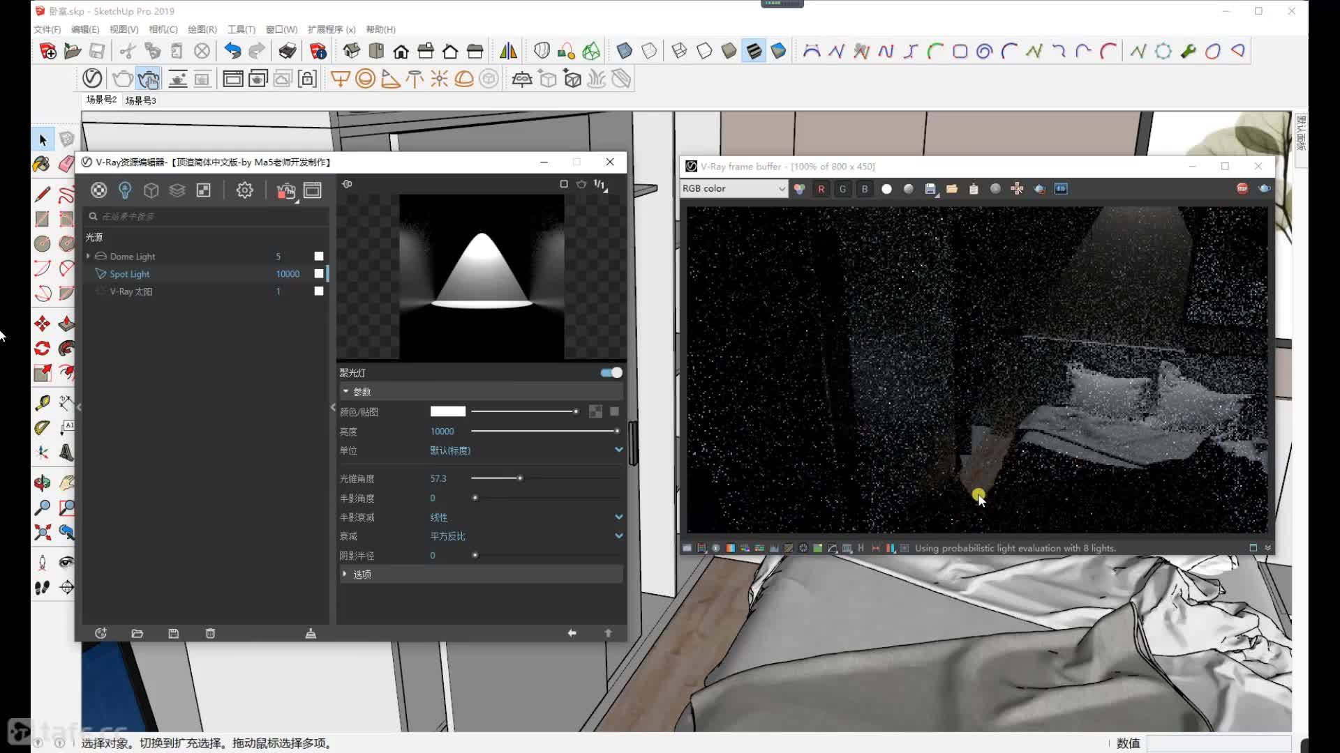
Task: Select the Paint Bucket tool
Action: (41, 165)
